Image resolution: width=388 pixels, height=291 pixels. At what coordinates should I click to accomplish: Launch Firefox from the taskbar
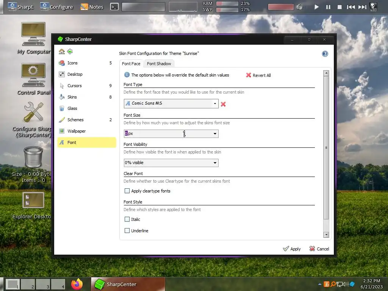[77, 284]
